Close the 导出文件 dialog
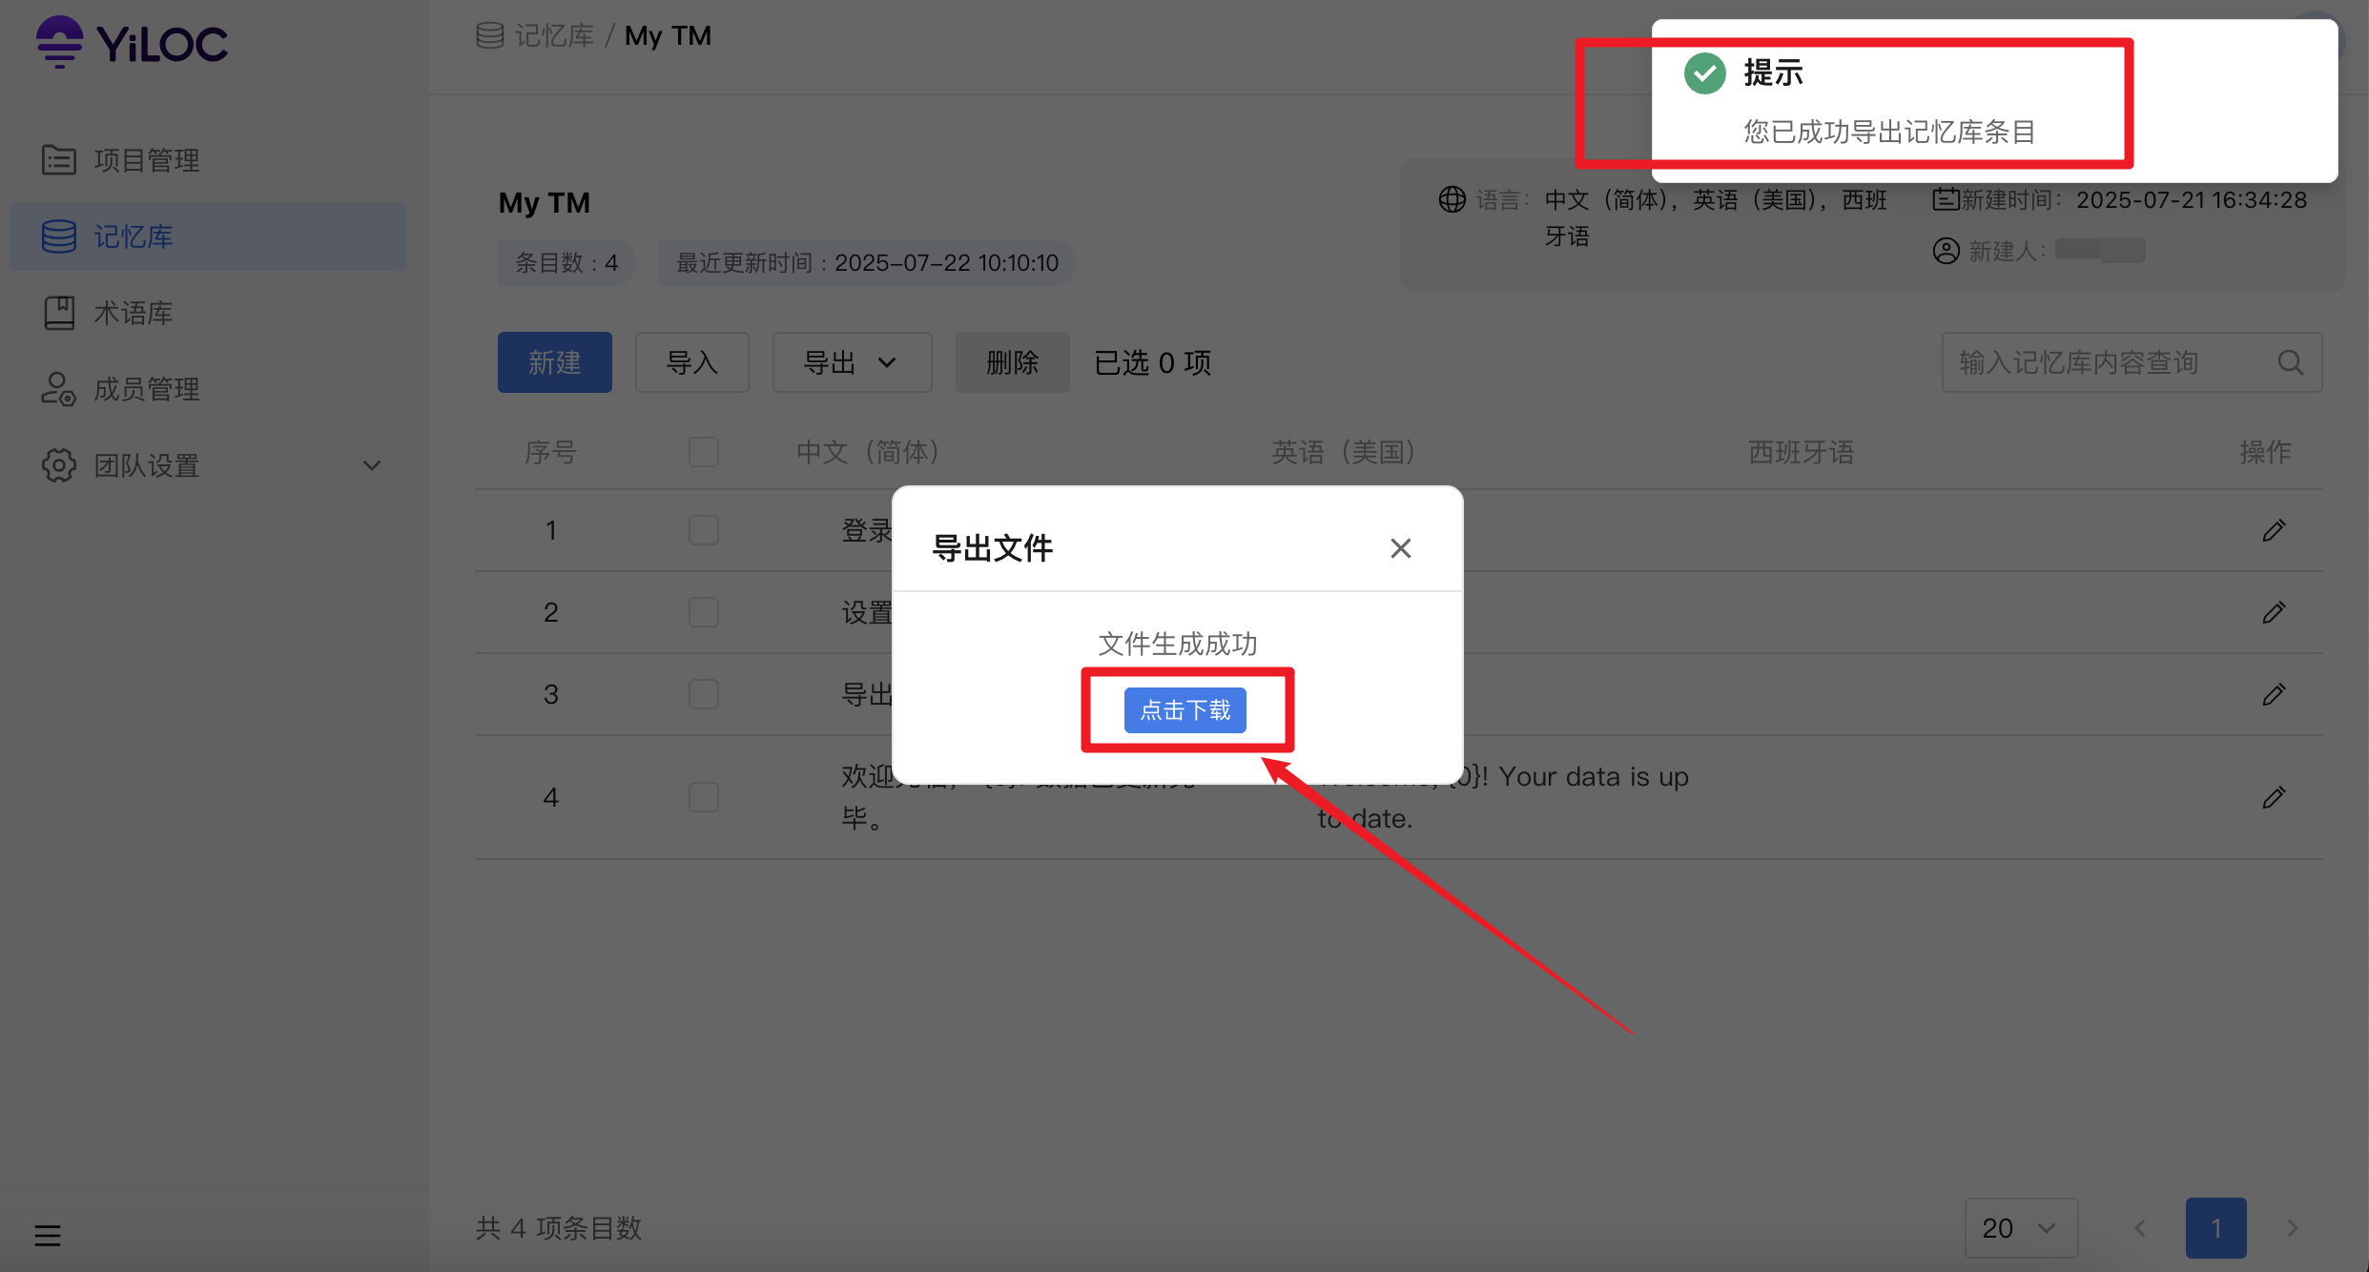 [x=1401, y=548]
